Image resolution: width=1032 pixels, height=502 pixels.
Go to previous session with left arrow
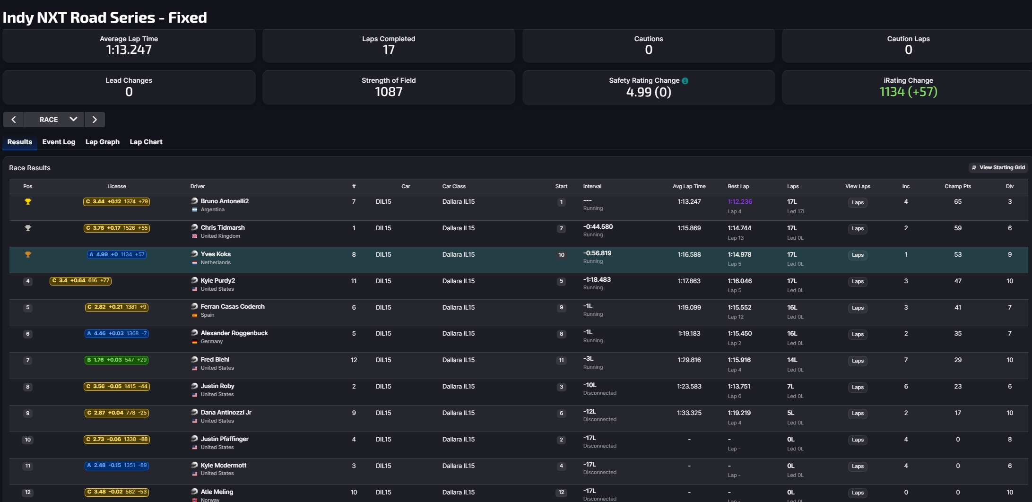tap(14, 120)
